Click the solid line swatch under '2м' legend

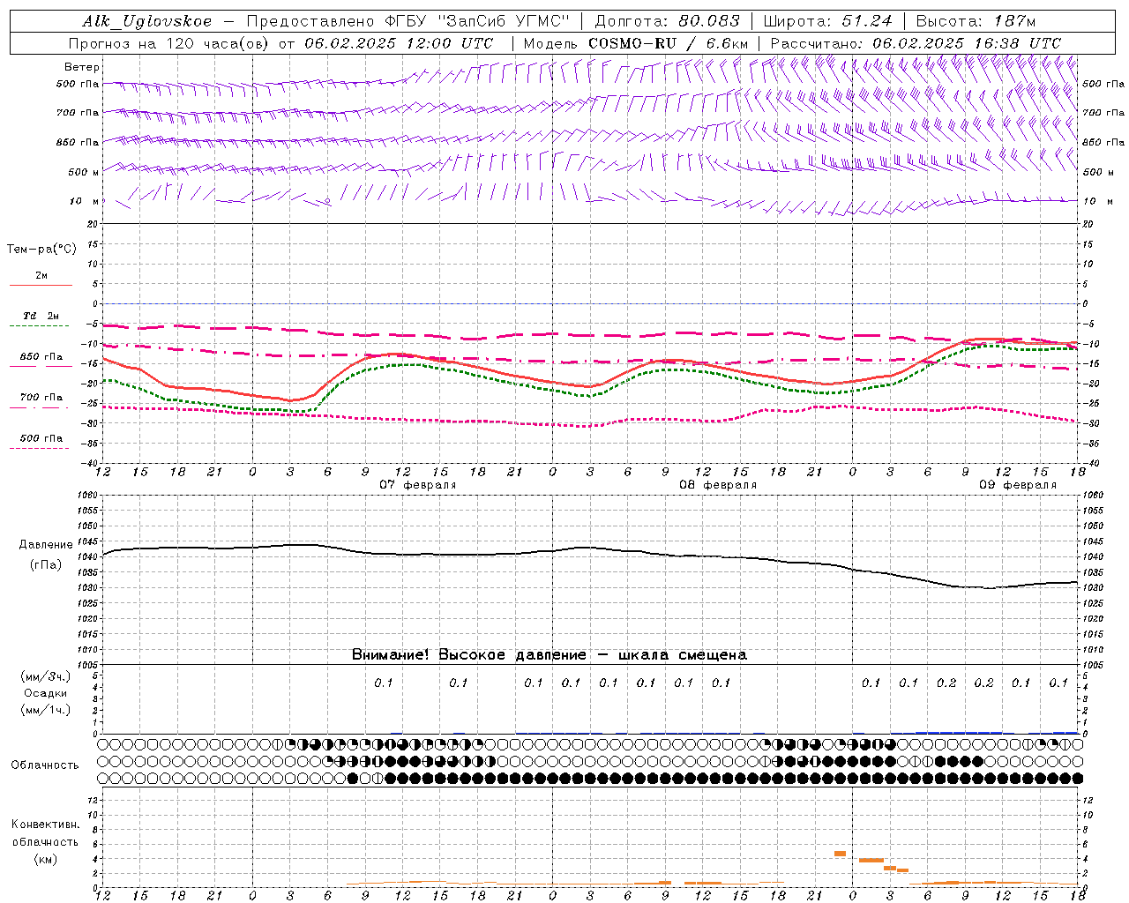[x=40, y=286]
